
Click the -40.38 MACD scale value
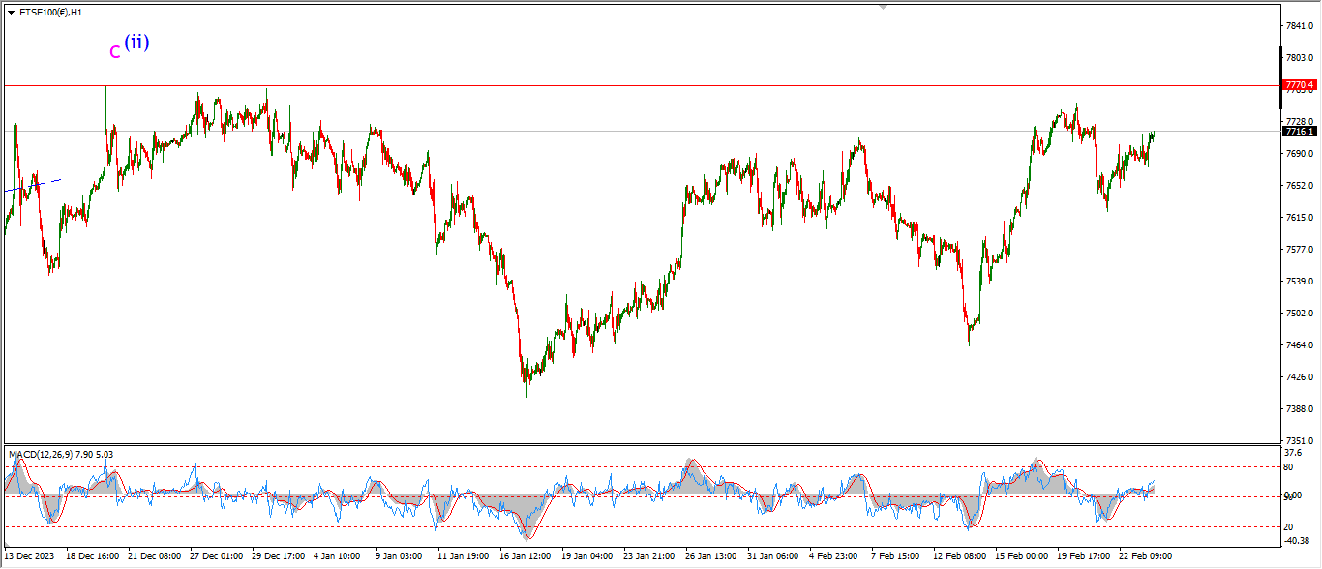[x=1297, y=540]
